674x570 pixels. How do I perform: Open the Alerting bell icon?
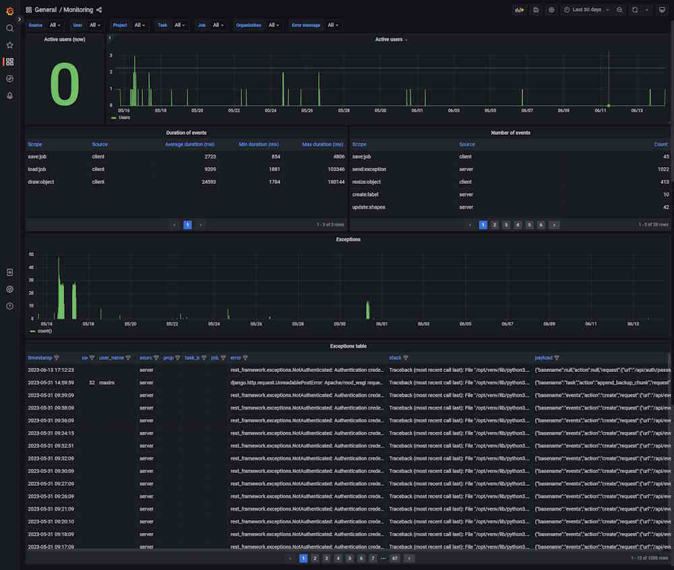[x=9, y=95]
